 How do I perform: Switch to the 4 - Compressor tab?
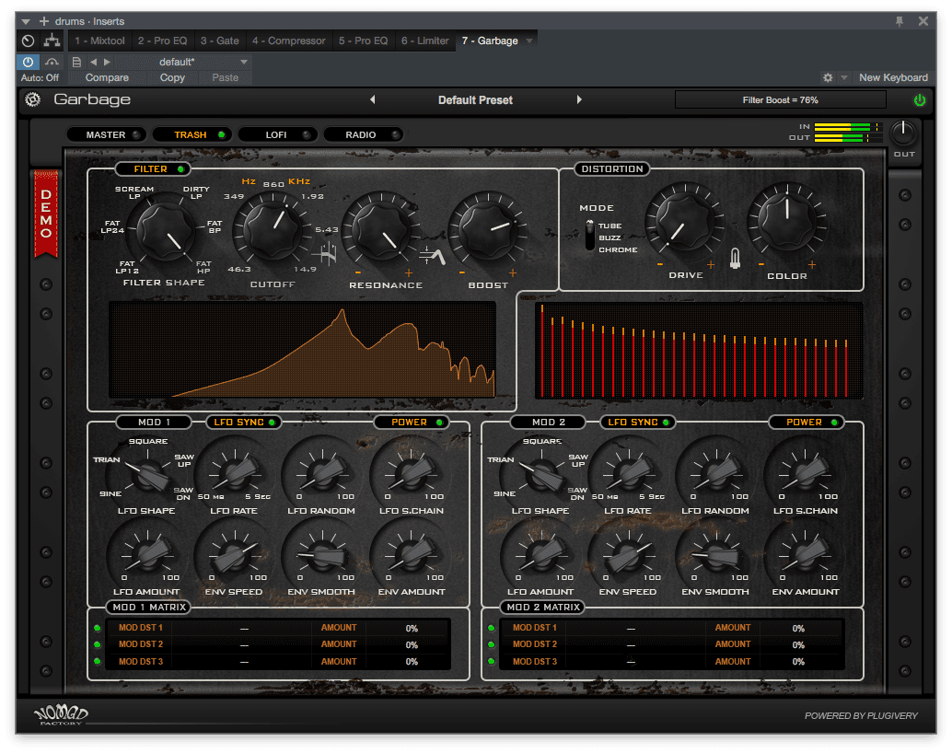tap(288, 41)
